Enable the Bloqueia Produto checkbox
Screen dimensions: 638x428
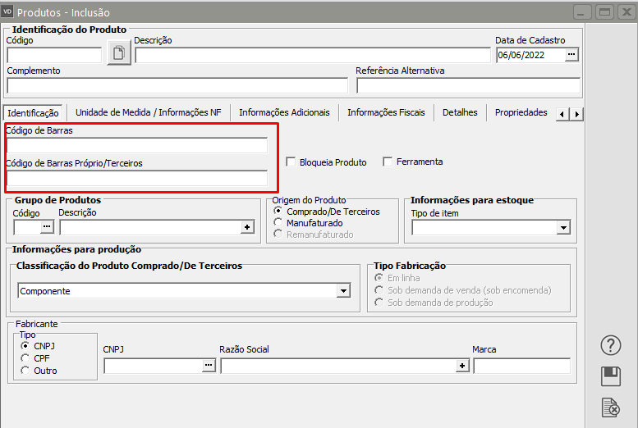click(x=291, y=162)
